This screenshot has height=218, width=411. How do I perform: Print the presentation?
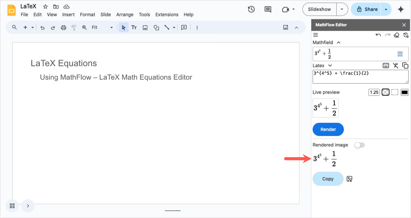coord(63,28)
